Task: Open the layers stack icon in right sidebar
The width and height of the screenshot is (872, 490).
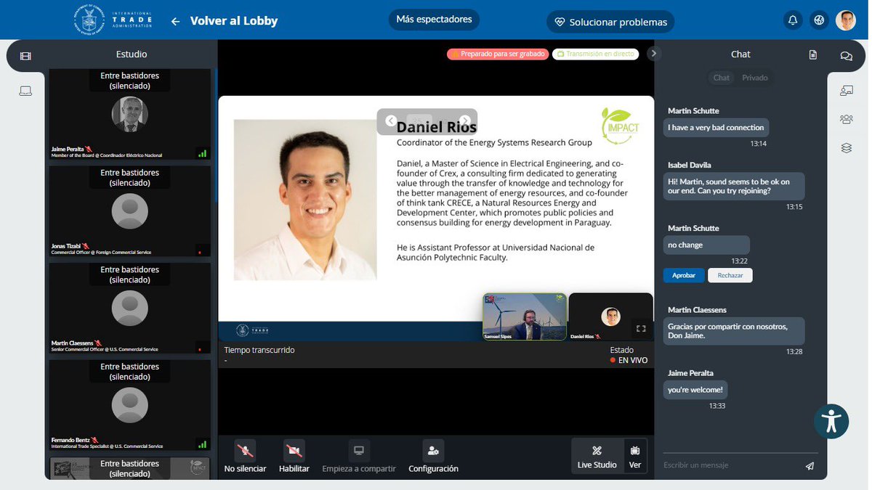Action: point(846,148)
